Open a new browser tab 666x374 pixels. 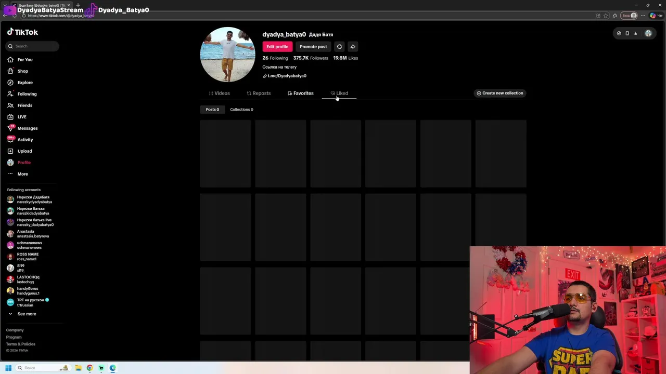(x=78, y=5)
